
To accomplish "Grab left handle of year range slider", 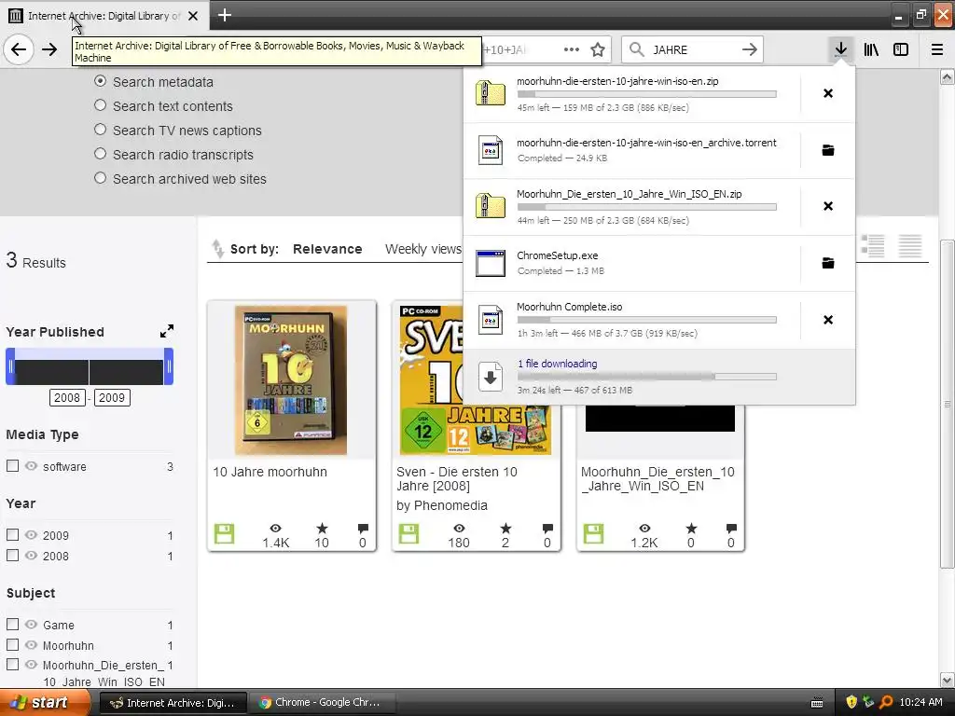I will (10, 366).
